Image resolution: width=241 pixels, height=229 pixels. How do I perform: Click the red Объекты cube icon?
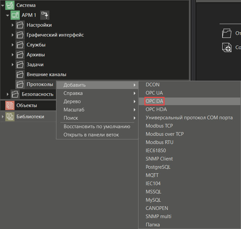tap(10, 105)
